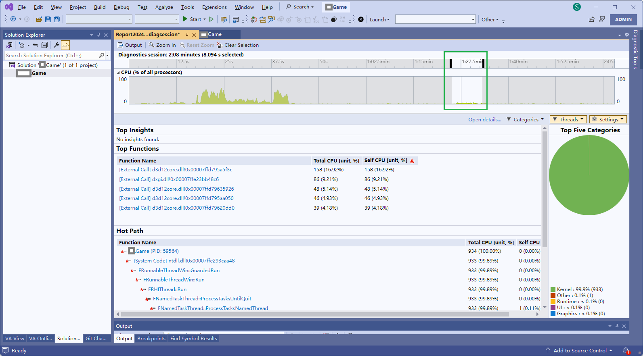Switch to Find Symbol Results tab
The height and width of the screenshot is (356, 643).
(194, 339)
